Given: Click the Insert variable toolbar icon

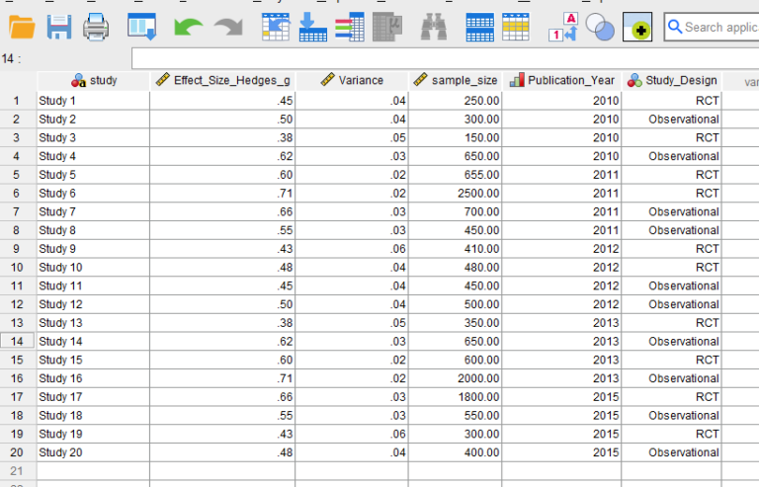Looking at the screenshot, I should [x=515, y=28].
